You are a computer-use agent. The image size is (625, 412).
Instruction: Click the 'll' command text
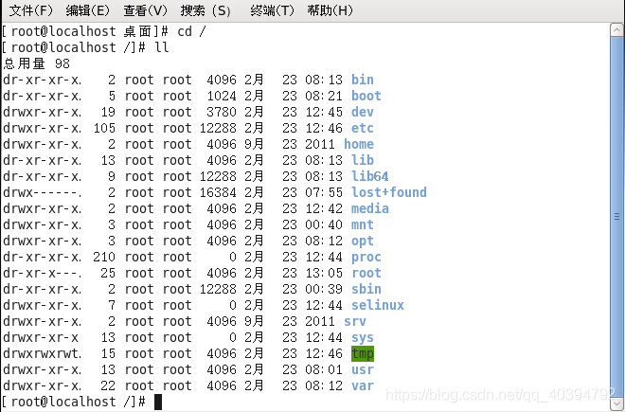(x=161, y=47)
